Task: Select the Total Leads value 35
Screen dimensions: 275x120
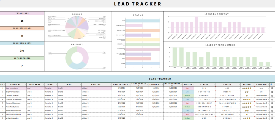Action: (22, 21)
